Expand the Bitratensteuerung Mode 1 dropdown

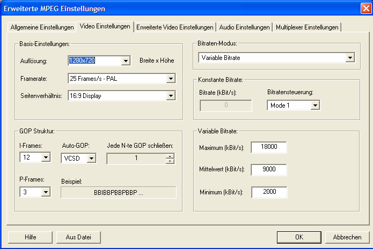coord(315,105)
